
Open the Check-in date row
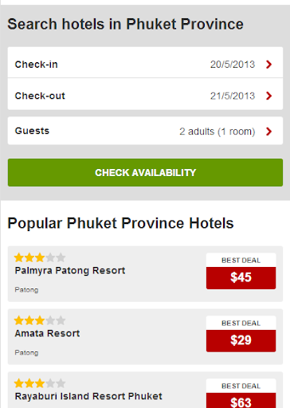pos(145,63)
